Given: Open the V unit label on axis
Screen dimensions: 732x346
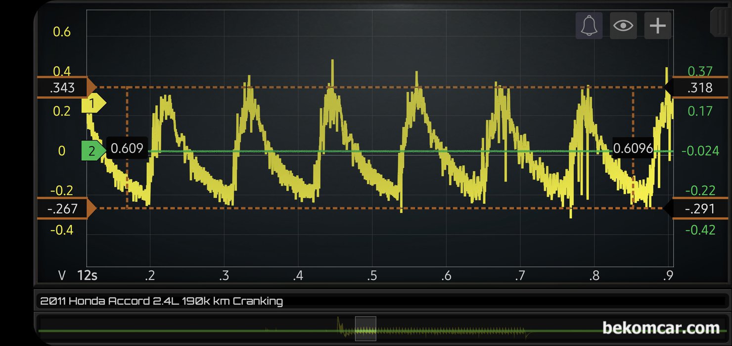Looking at the screenshot, I should click(62, 275).
